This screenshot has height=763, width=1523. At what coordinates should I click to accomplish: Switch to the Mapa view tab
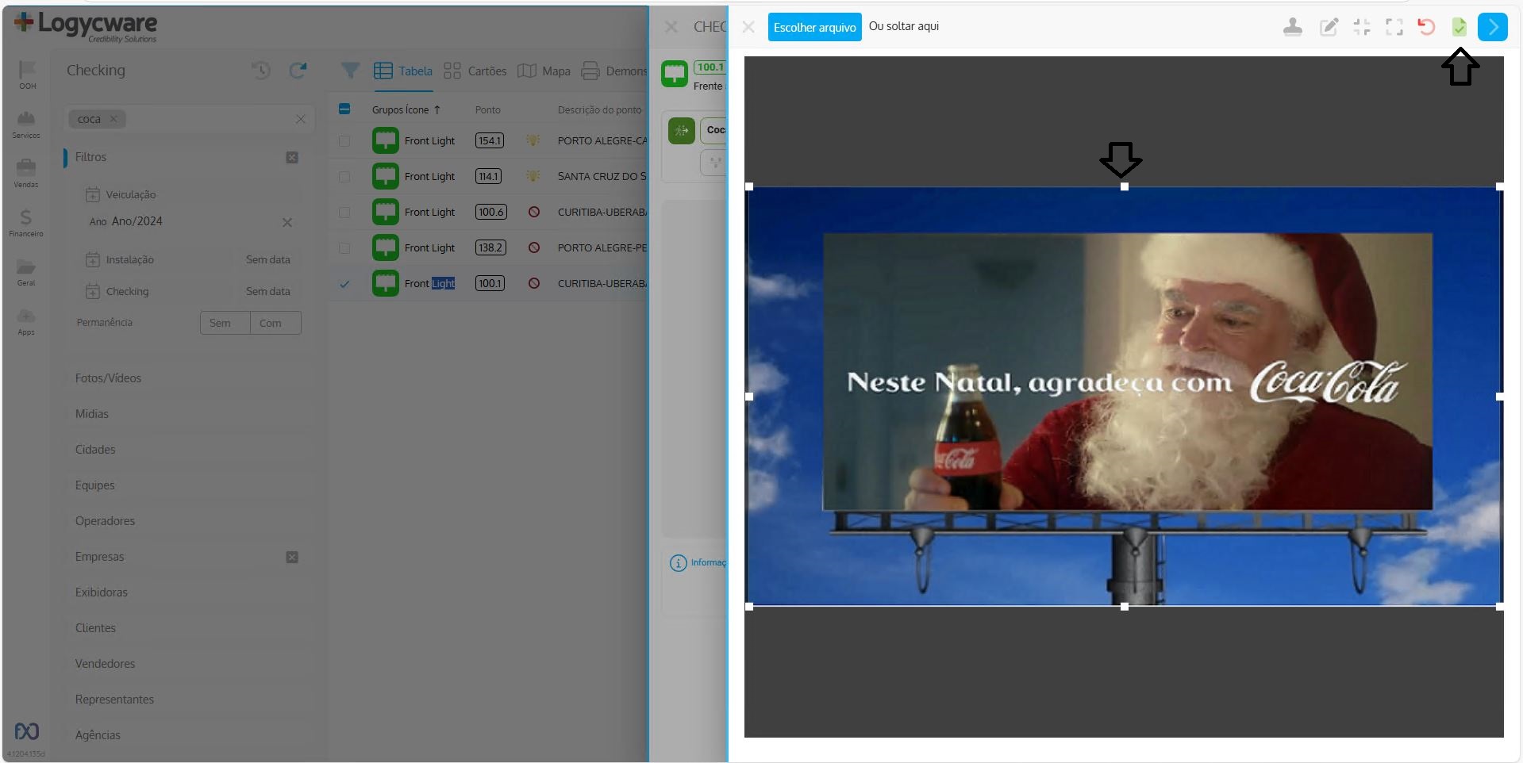tap(544, 71)
